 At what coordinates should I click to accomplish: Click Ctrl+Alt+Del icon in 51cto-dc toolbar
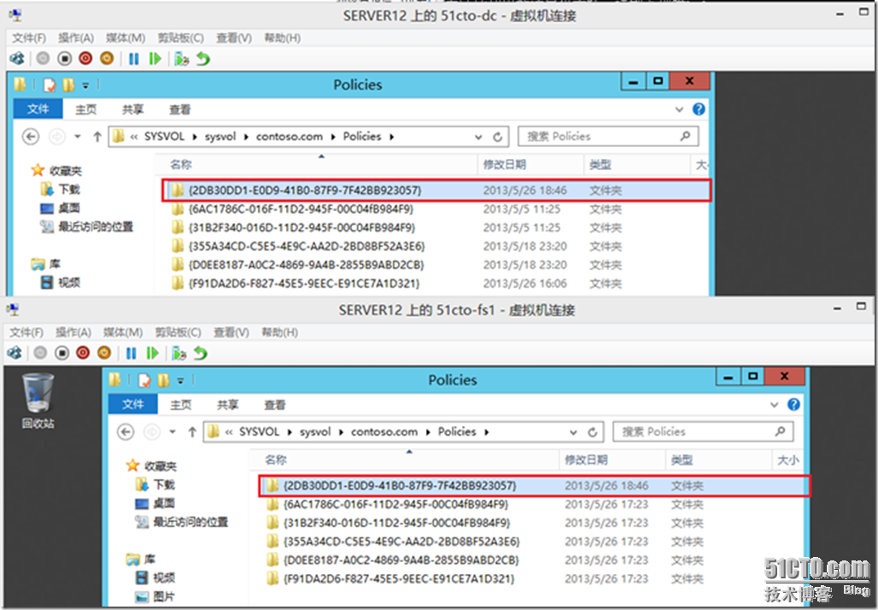[17, 58]
